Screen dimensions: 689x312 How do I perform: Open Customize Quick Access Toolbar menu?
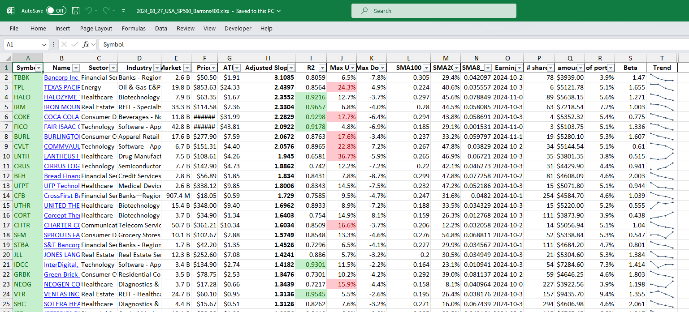click(124, 11)
